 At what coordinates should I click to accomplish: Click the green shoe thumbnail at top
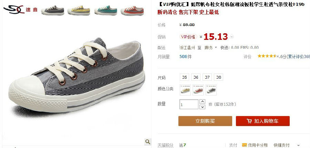point(106,10)
